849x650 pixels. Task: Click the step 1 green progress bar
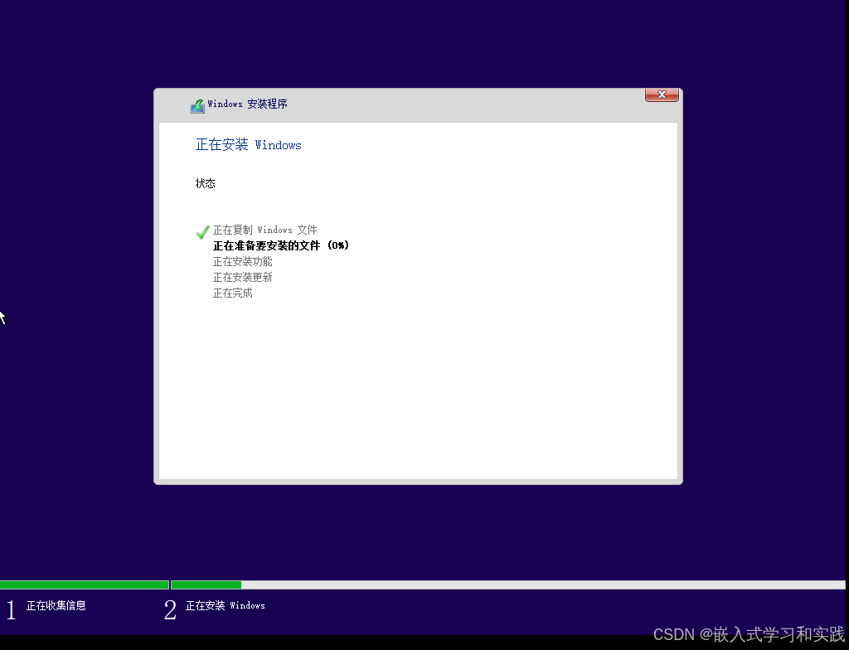pyautogui.click(x=85, y=585)
